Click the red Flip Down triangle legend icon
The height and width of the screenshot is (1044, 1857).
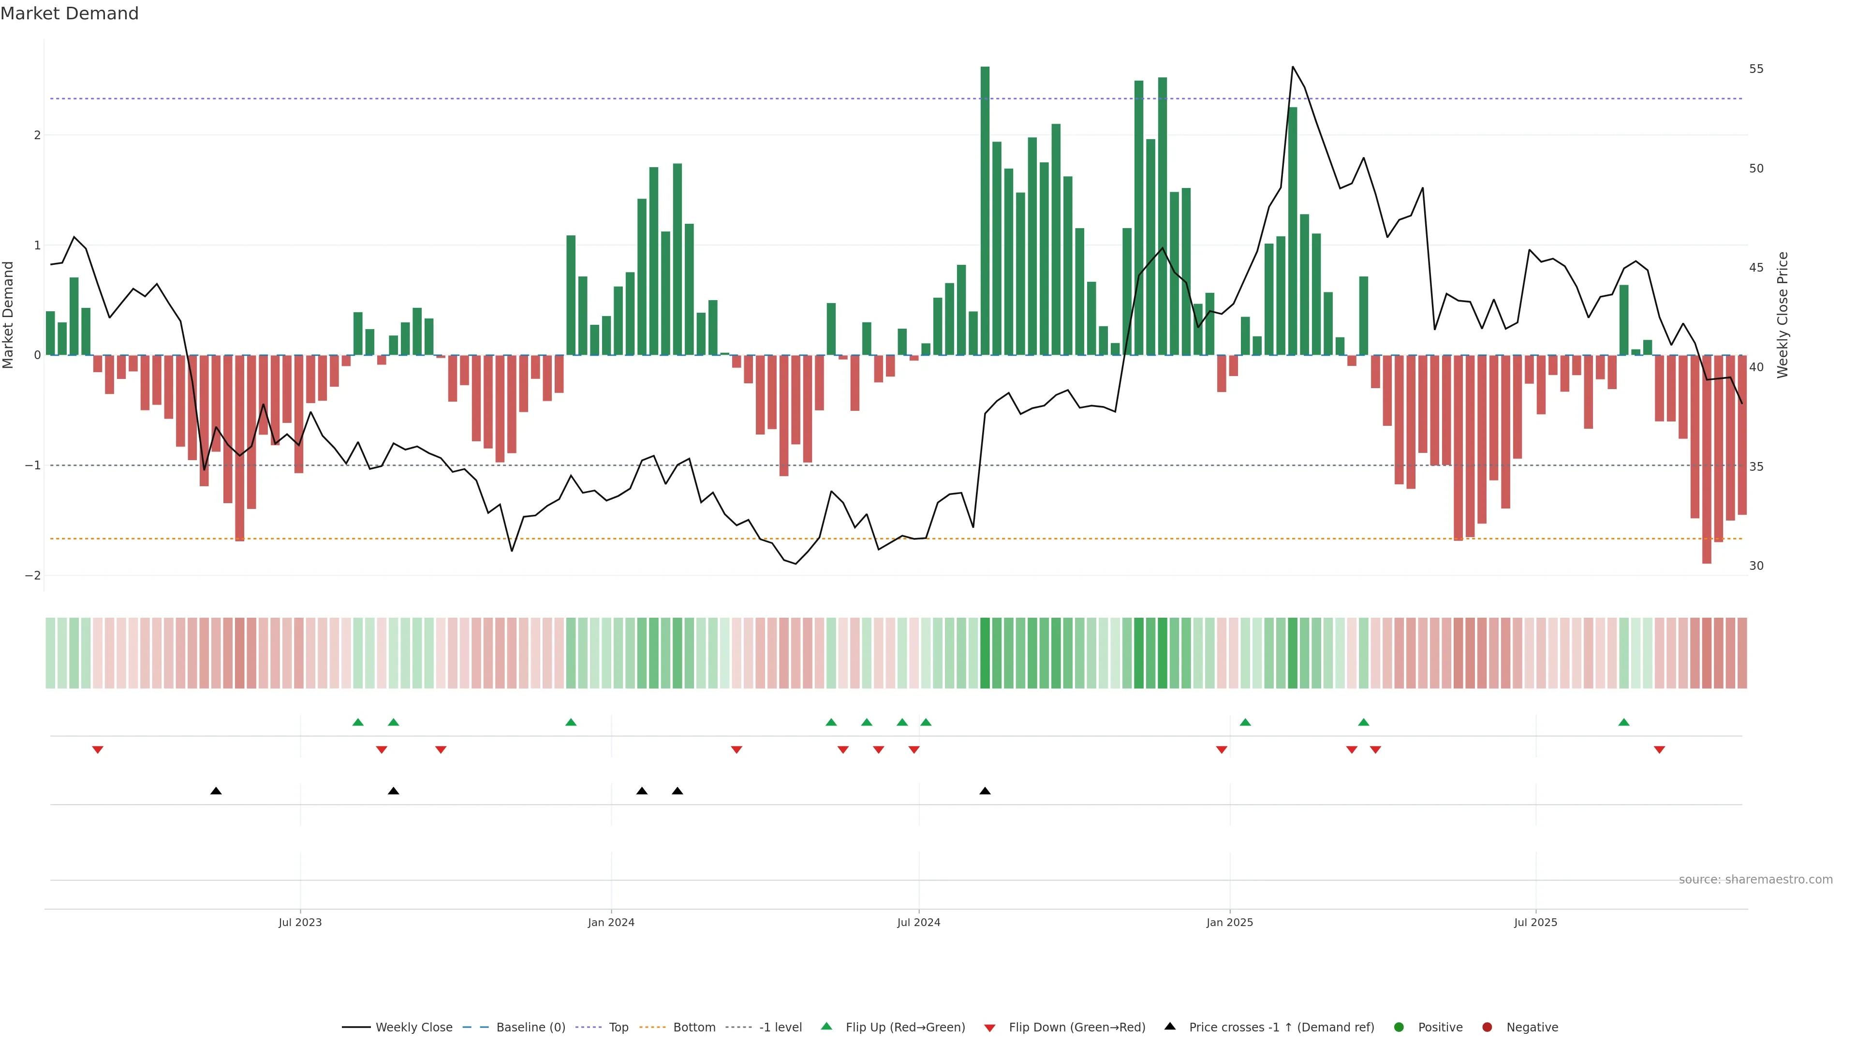[990, 1028]
